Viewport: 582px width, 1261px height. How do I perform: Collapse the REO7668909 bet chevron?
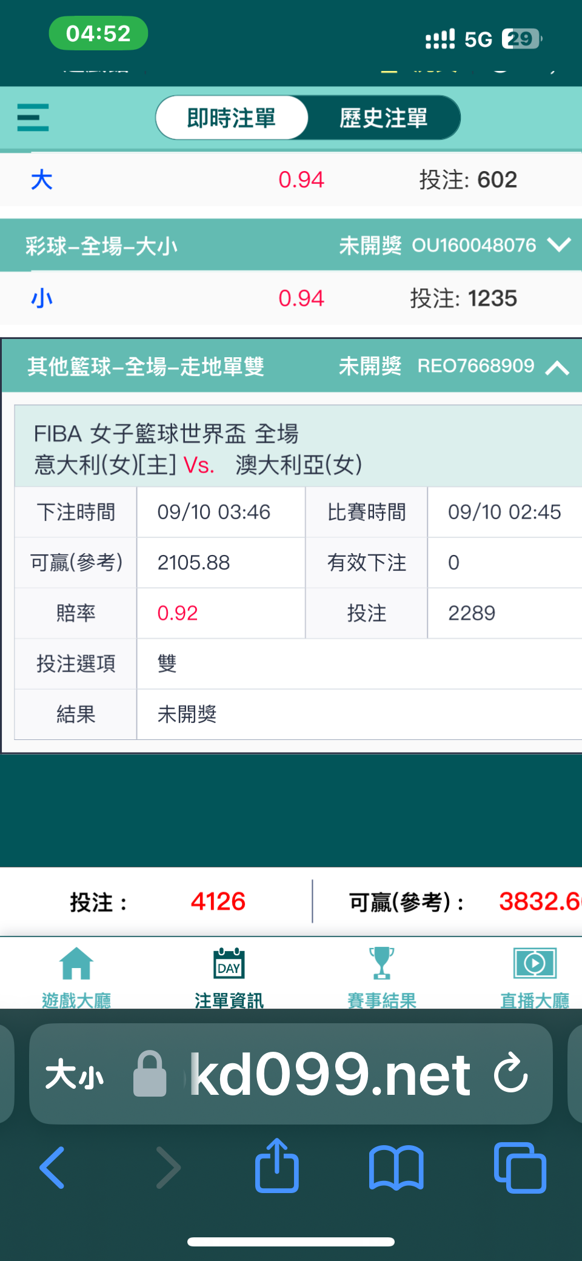(x=558, y=367)
